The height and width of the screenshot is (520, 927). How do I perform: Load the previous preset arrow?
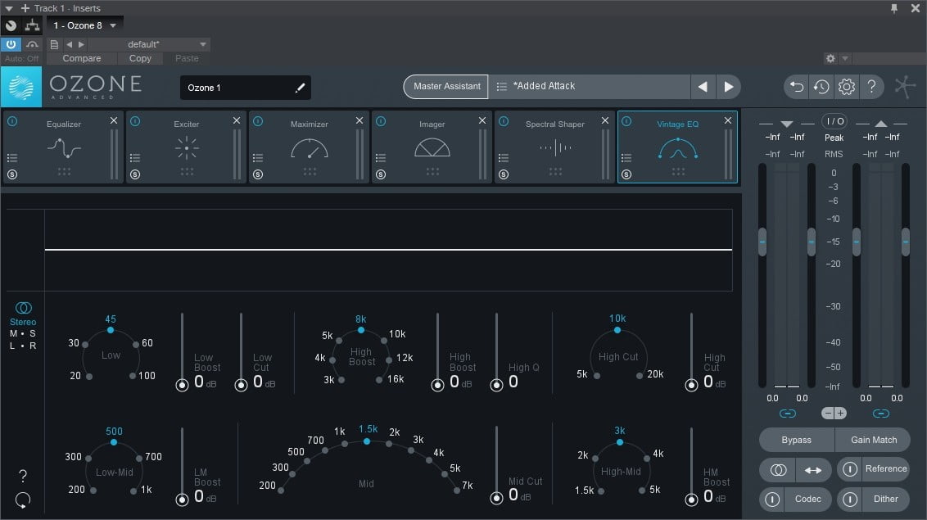[703, 87]
